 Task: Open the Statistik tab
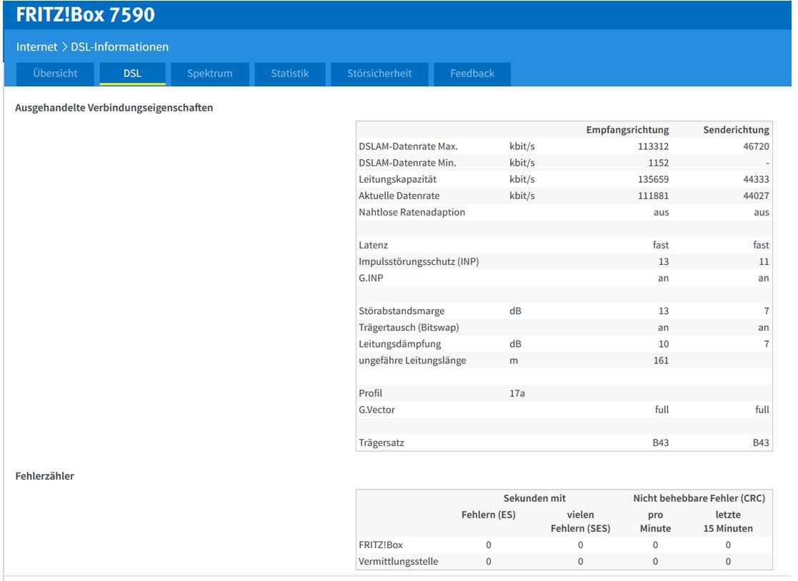(289, 74)
